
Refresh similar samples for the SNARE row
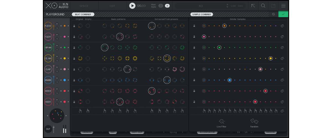pos(282,80)
